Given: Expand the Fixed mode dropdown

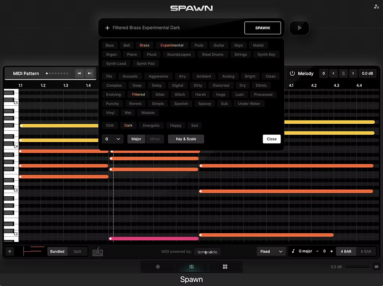Looking at the screenshot, I should click(271, 252).
